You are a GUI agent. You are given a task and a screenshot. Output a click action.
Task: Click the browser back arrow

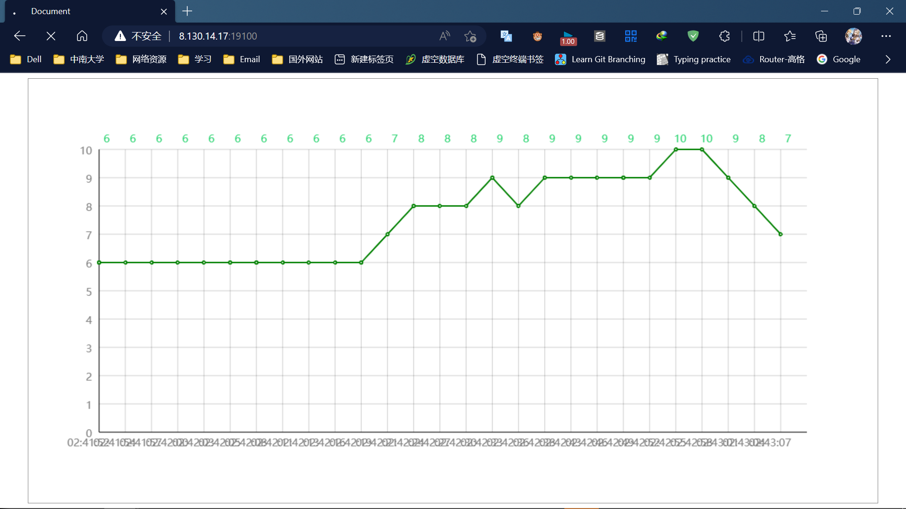20,36
